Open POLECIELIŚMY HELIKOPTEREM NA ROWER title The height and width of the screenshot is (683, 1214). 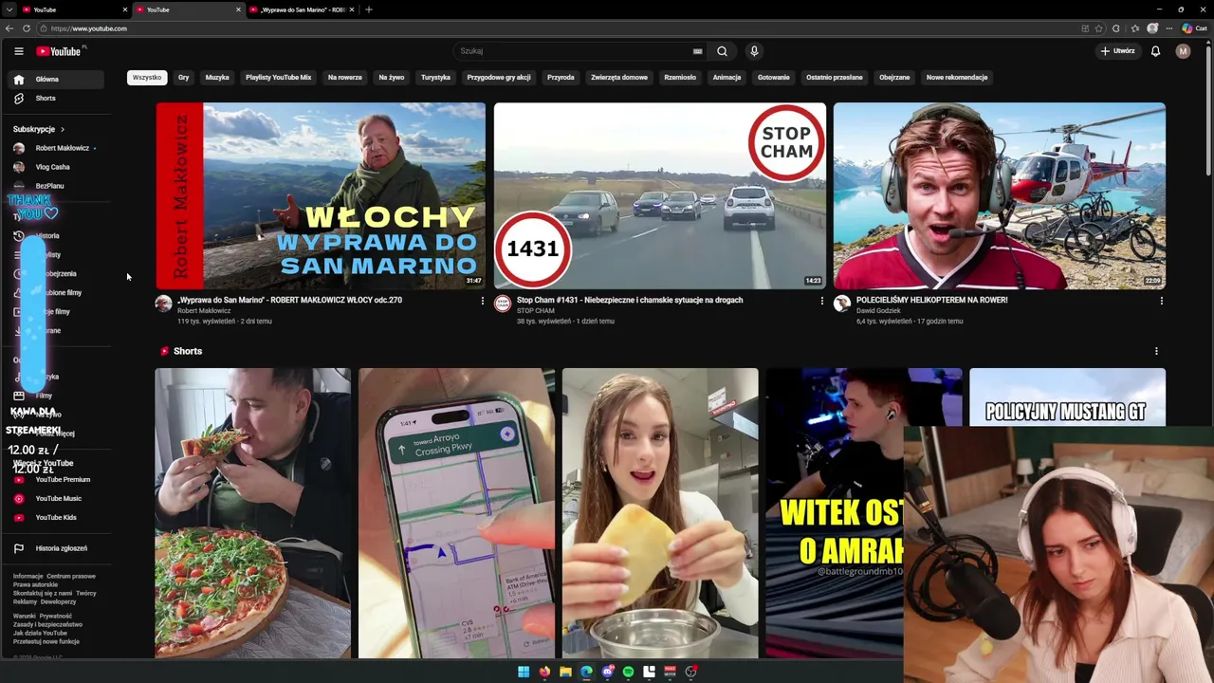(932, 300)
